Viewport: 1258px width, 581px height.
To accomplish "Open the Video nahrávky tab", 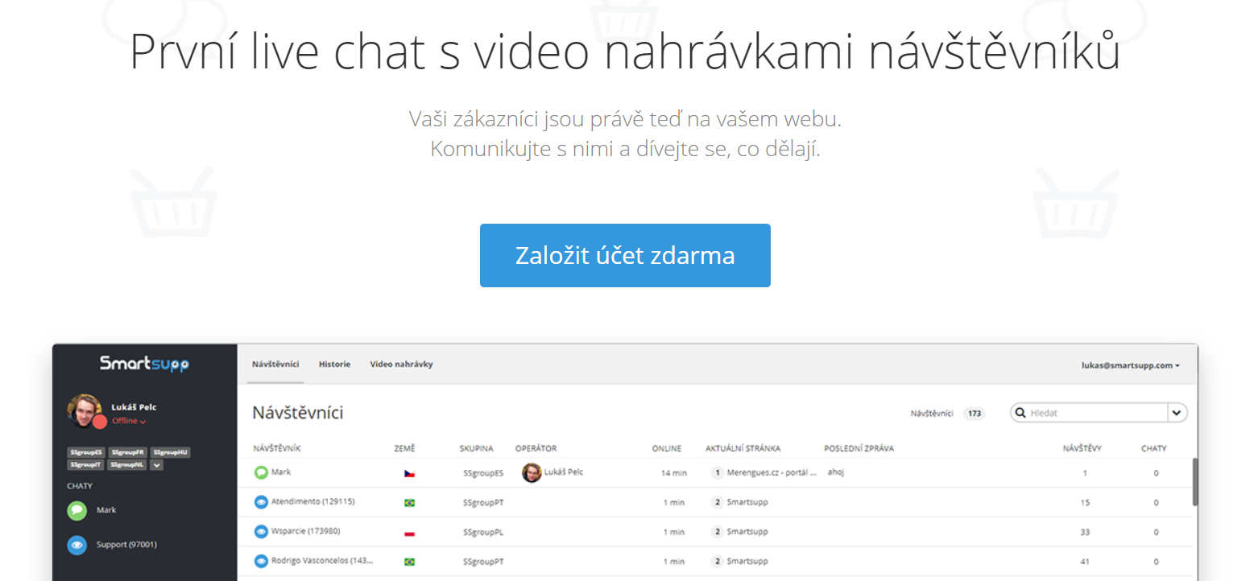I will (x=401, y=365).
